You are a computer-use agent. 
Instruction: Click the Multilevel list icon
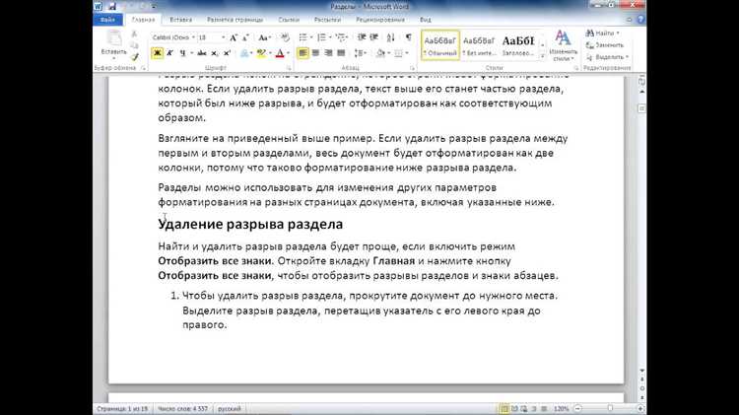[340, 37]
